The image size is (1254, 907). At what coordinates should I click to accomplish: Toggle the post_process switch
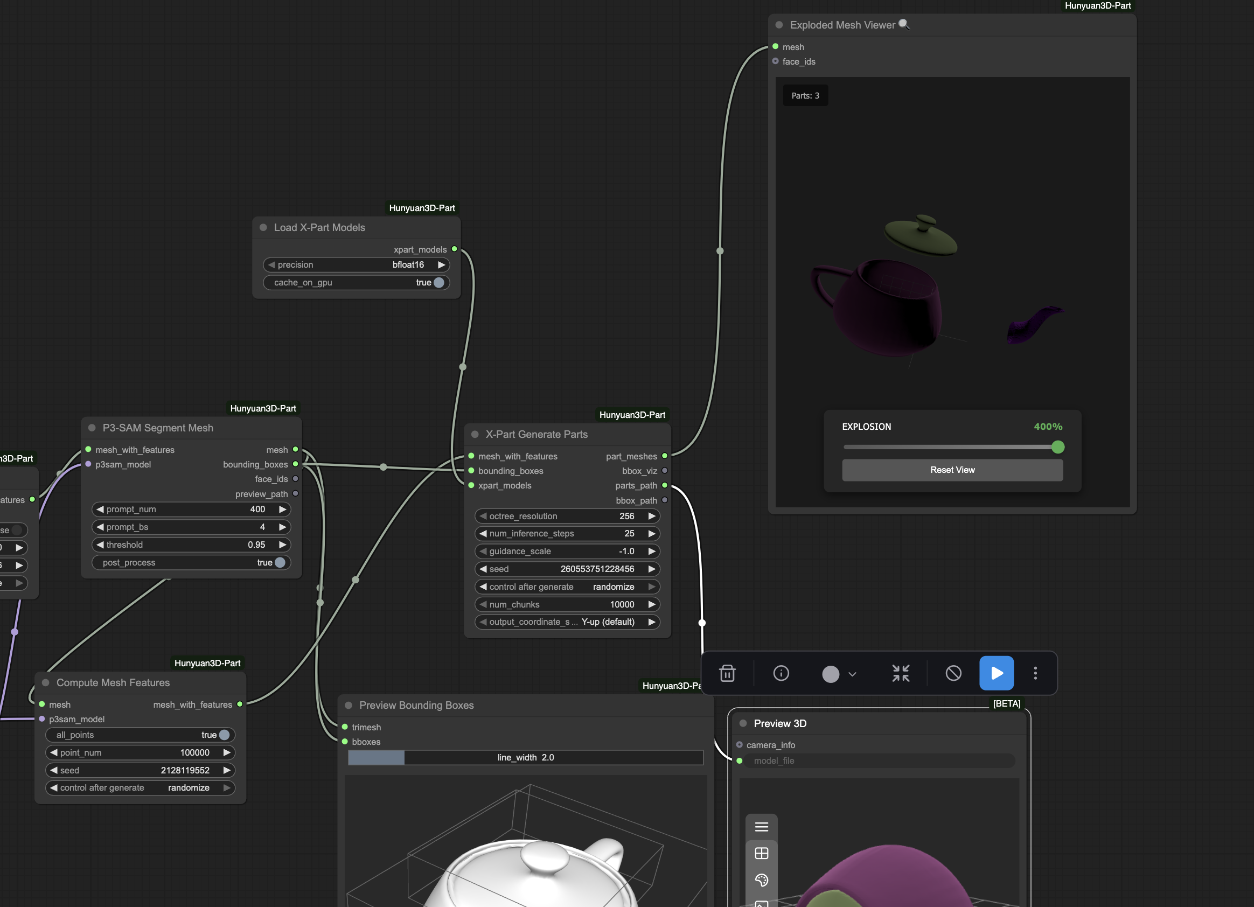280,563
